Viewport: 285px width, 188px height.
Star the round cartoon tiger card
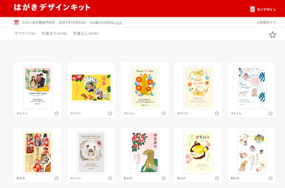point(217,178)
